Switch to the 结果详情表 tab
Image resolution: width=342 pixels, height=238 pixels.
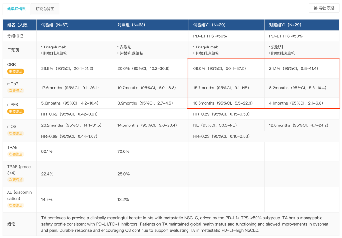click(16, 9)
